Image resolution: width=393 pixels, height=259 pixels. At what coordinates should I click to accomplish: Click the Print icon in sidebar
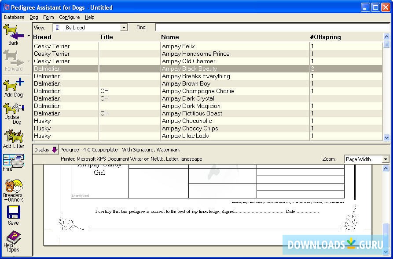click(13, 162)
